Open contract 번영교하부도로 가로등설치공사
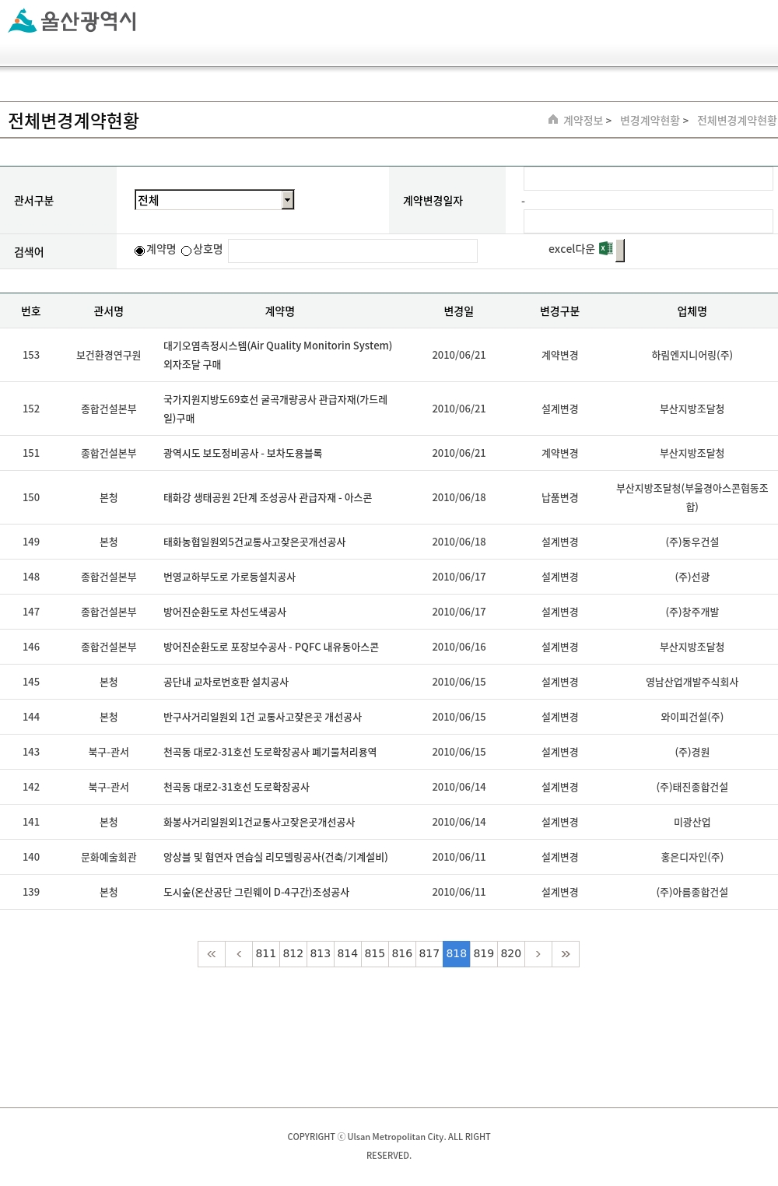Screen dimensions: 778x1186 coord(230,577)
